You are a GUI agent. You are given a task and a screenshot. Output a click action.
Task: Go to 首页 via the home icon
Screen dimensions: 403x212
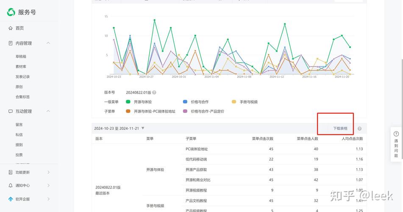point(11,28)
